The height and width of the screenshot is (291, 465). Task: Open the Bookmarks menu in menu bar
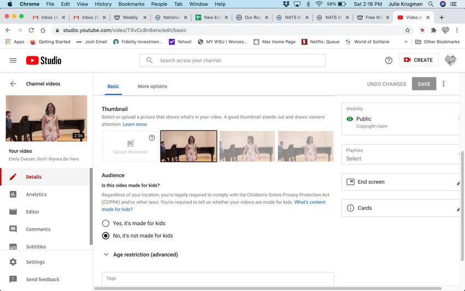point(131,4)
